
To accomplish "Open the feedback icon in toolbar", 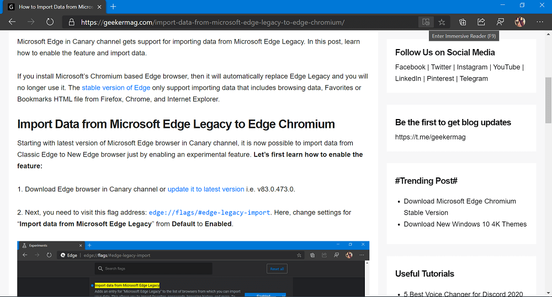I will [x=500, y=22].
